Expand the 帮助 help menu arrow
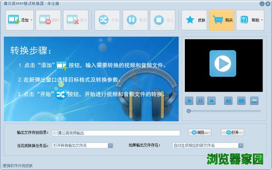Viewport: 272px width, 170px height. coord(262,20)
